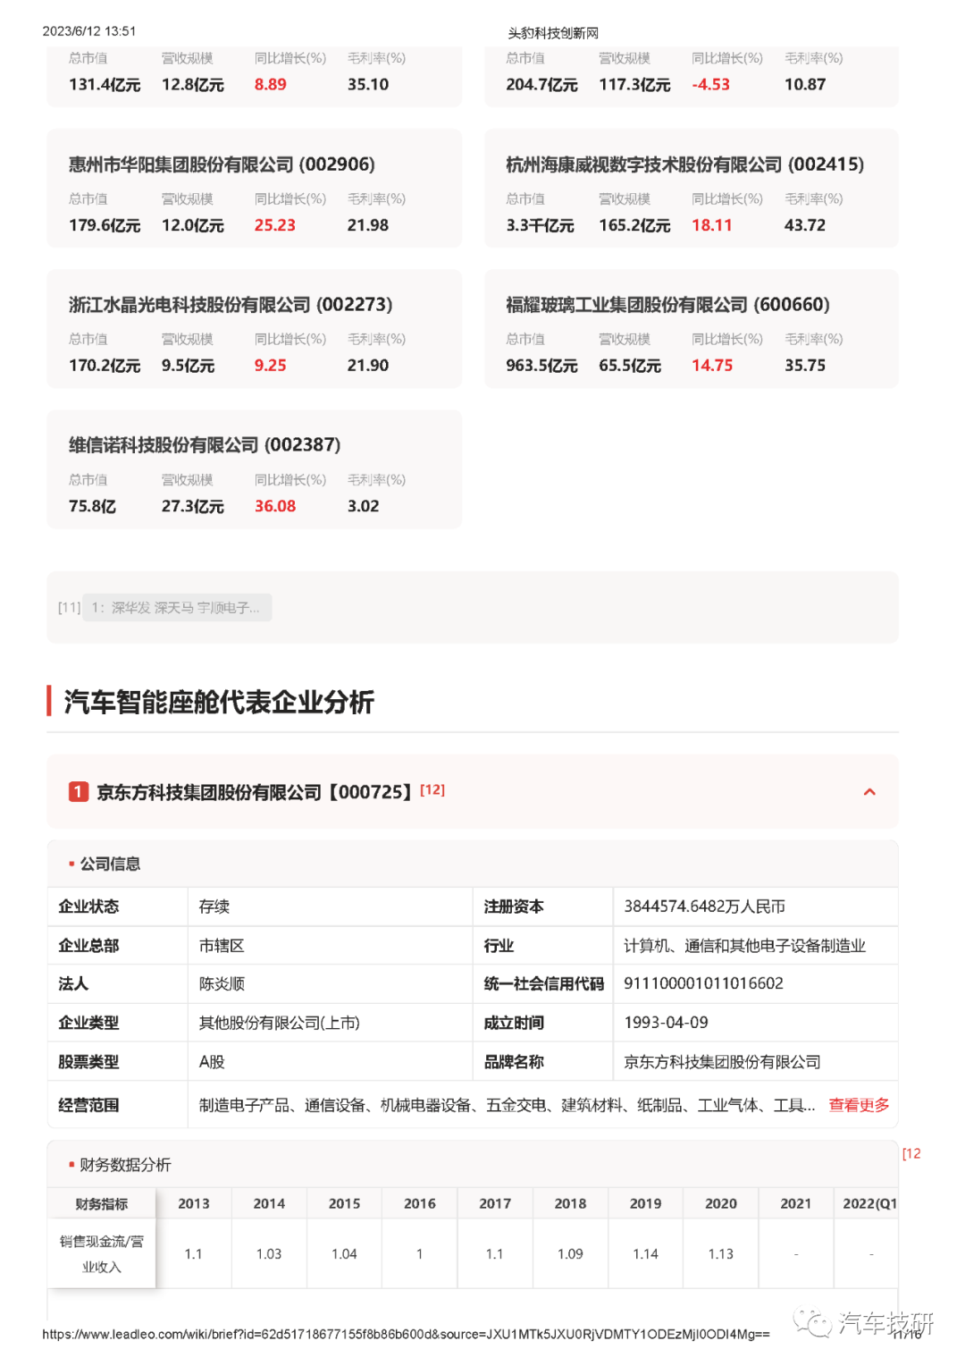Click the red number 1 badge
This screenshot has height=1366, width=965.
click(x=79, y=792)
